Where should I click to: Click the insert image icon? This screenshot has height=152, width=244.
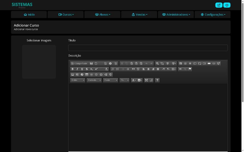pos(72,75)
